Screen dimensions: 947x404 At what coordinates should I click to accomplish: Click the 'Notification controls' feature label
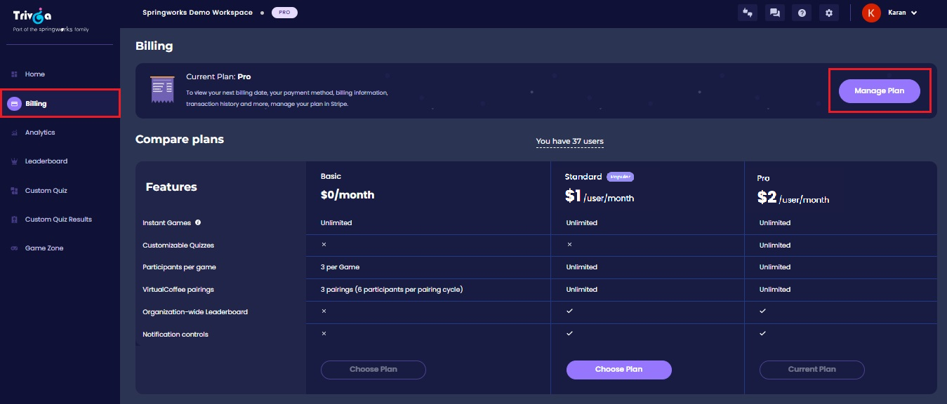coord(176,335)
